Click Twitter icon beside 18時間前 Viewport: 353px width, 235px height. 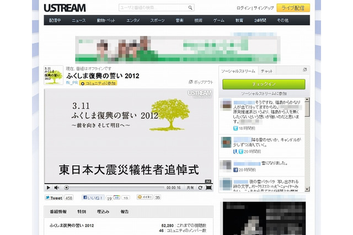click(x=236, y=129)
